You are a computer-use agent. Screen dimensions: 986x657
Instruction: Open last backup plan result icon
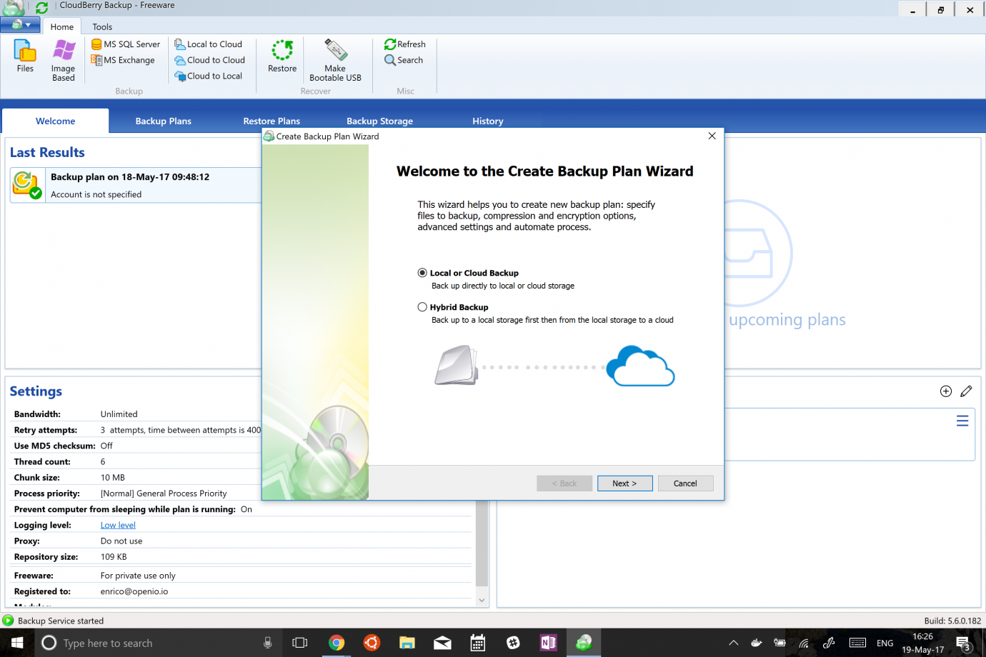tap(27, 185)
